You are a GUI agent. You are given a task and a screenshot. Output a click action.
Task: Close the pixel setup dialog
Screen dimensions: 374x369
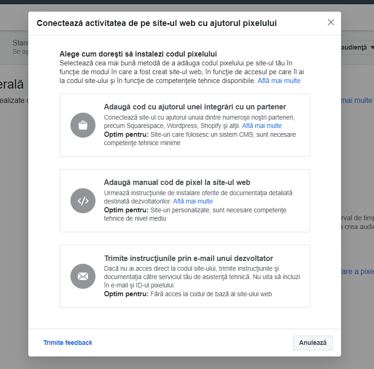tap(330, 22)
